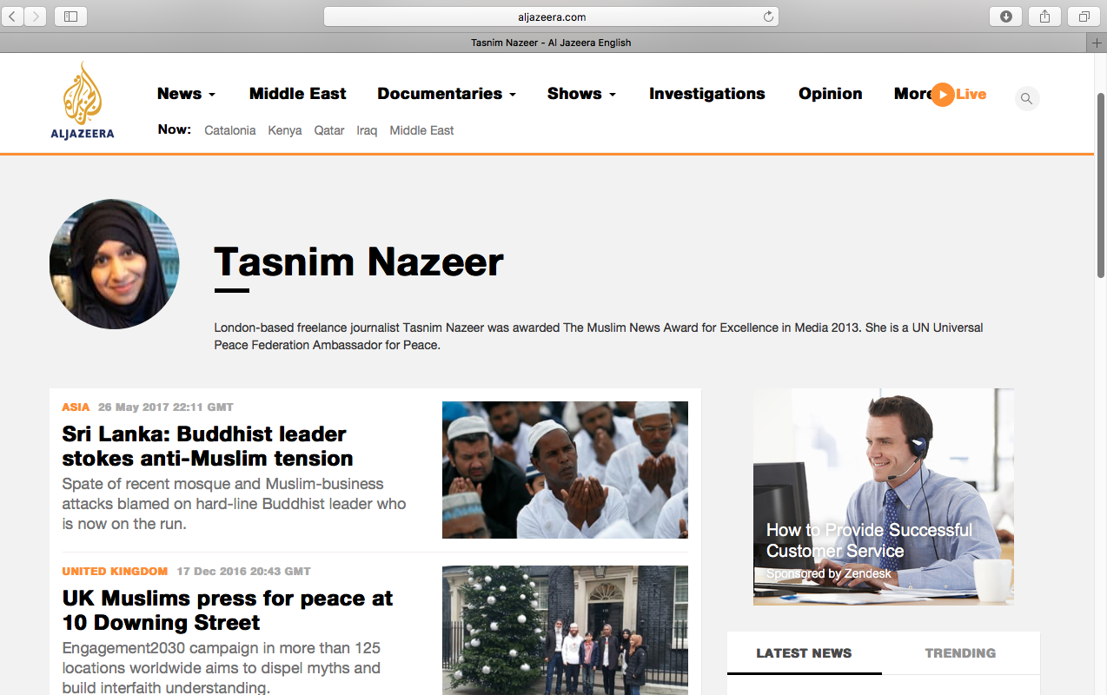Open the Investigations section
Viewport: 1107px width, 695px height.
[x=707, y=94]
